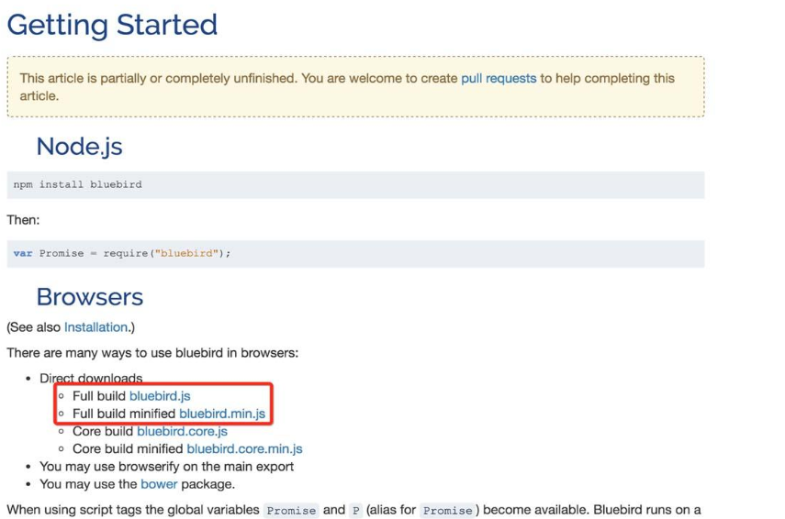Image resolution: width=785 pixels, height=519 pixels.
Task: Click the unfinished article notice text
Action: click(347, 87)
